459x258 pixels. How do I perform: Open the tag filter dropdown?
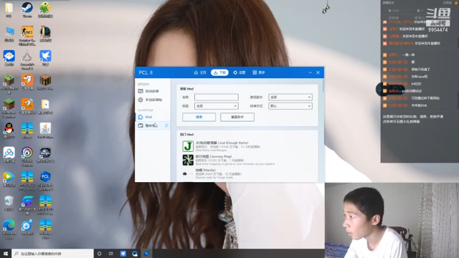click(x=217, y=106)
